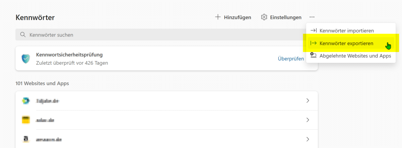The image size is (402, 148).
Task: Expand the first website entry chevron
Action: [x=308, y=101]
